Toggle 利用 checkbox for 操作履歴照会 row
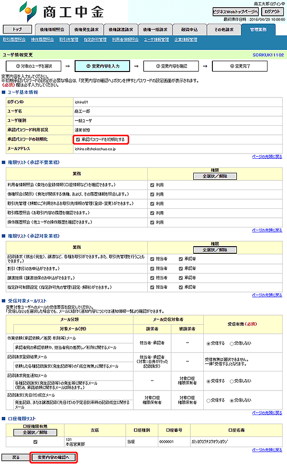Viewport: 287px width, 464px height. 152,222
